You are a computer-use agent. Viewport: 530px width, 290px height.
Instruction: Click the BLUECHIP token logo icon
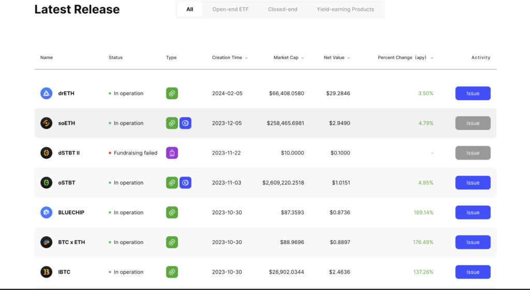[46, 212]
